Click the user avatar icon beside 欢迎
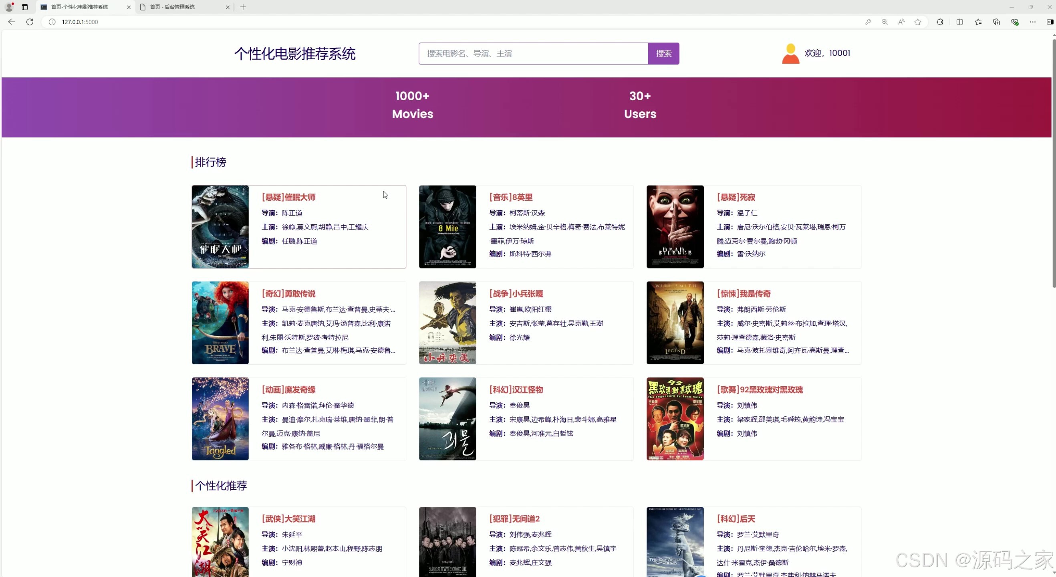 point(790,54)
